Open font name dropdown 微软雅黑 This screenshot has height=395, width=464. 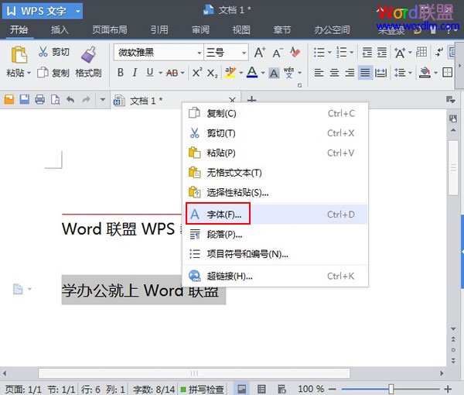point(200,53)
